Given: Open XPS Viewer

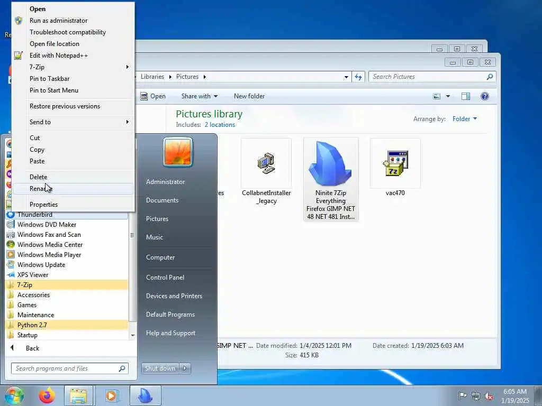Looking at the screenshot, I should (67, 275).
